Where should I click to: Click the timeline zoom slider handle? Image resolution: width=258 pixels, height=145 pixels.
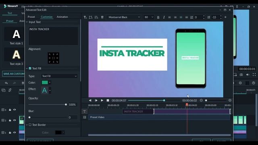point(206,100)
